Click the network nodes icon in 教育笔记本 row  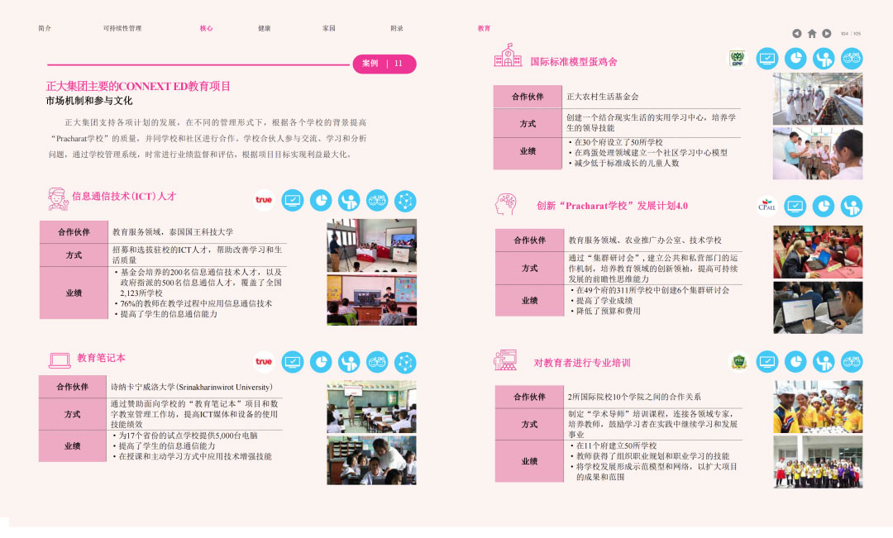[x=405, y=361]
